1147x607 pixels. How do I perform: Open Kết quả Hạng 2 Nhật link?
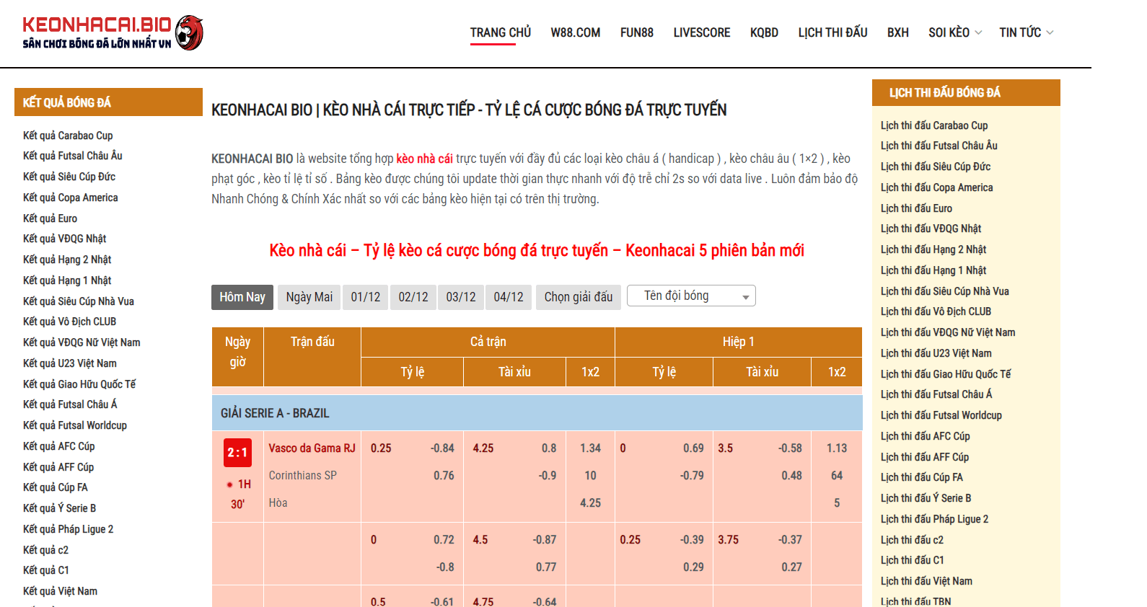point(67,260)
